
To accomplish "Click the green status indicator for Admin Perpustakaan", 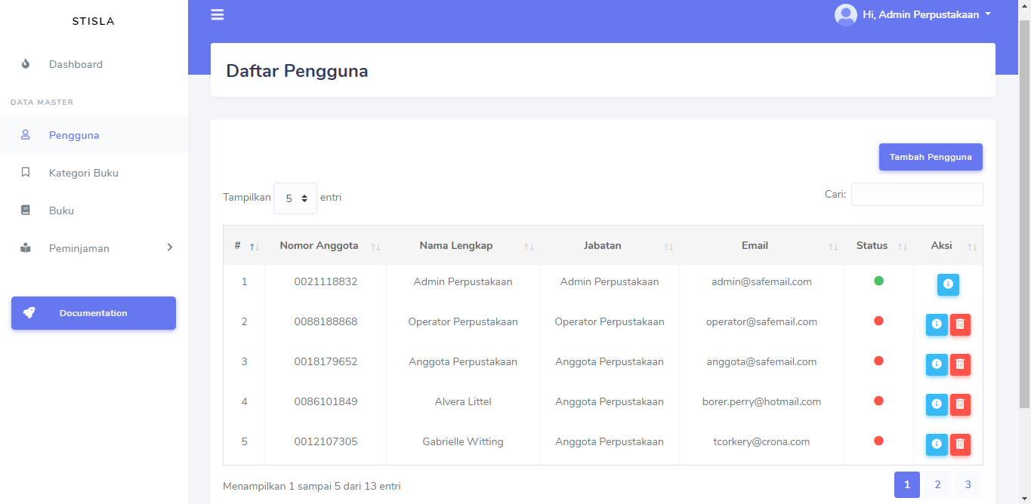I will tap(878, 281).
